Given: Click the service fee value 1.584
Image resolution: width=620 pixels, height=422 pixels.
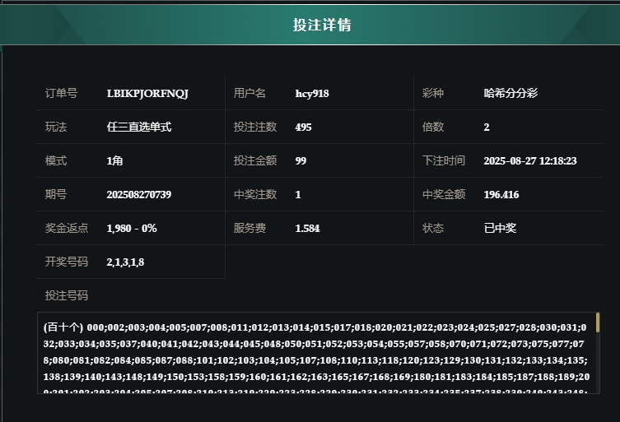Looking at the screenshot, I should point(307,229).
